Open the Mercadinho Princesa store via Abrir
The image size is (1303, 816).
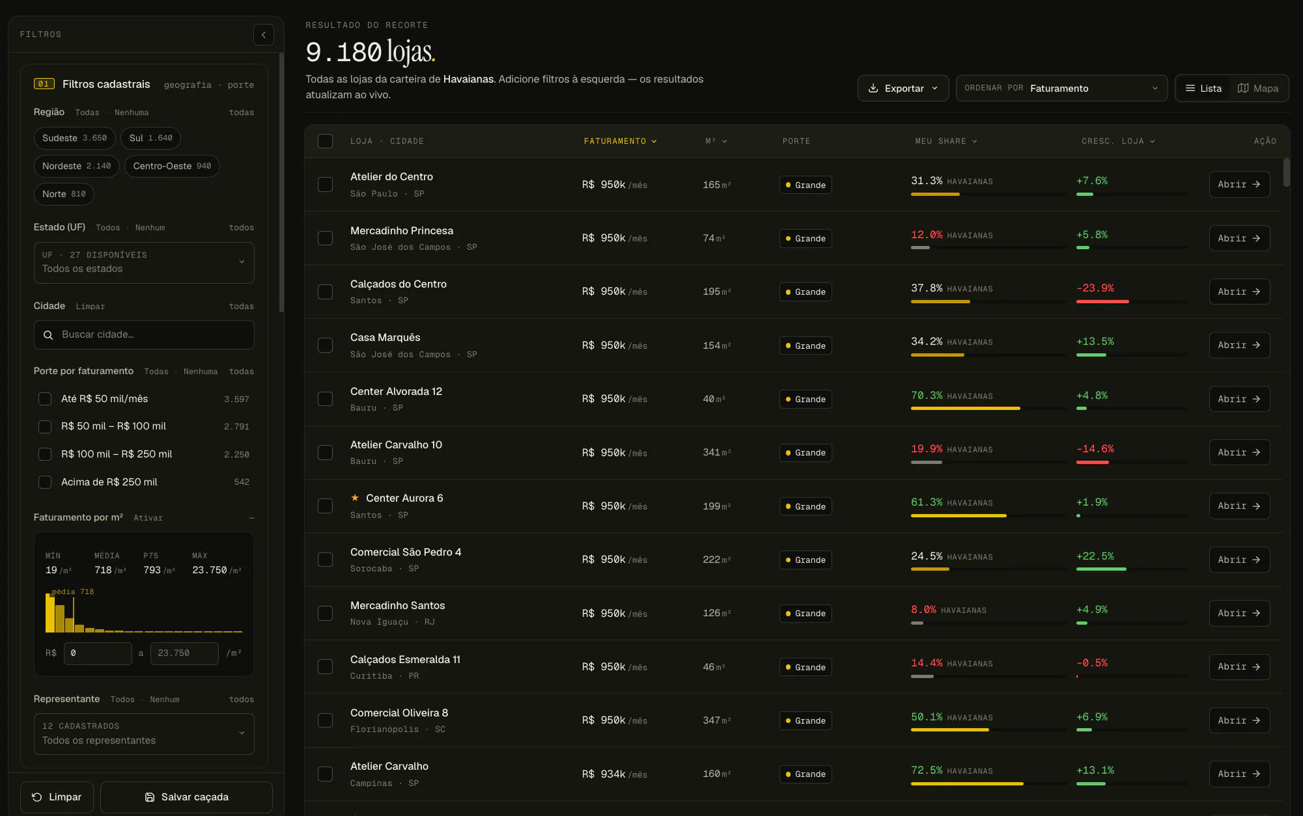click(1239, 238)
